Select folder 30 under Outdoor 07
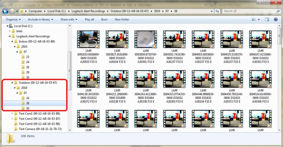Image resolution: width=283 pixels, height=147 pixels. click(x=27, y=108)
